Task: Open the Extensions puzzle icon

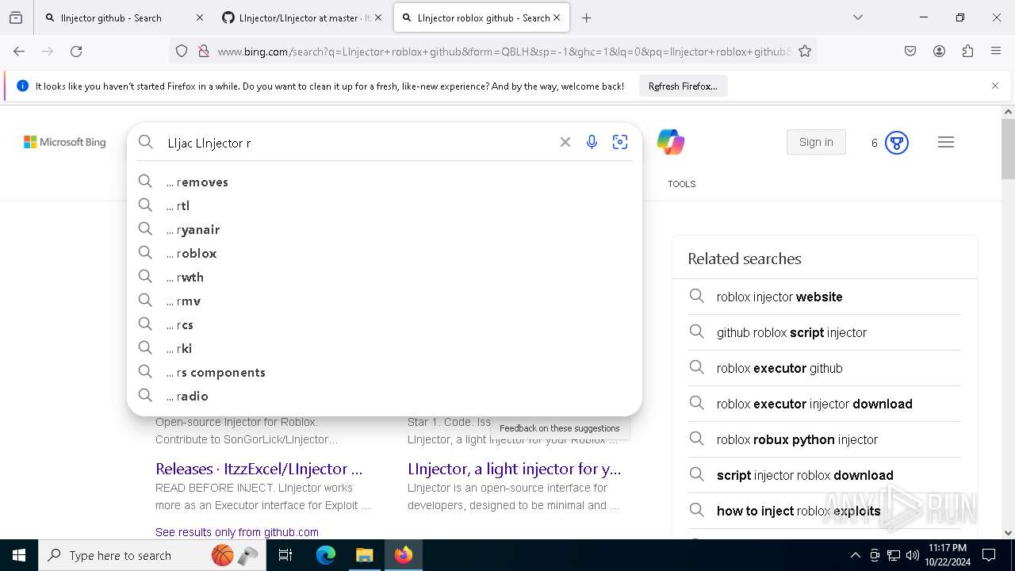Action: coord(967,51)
